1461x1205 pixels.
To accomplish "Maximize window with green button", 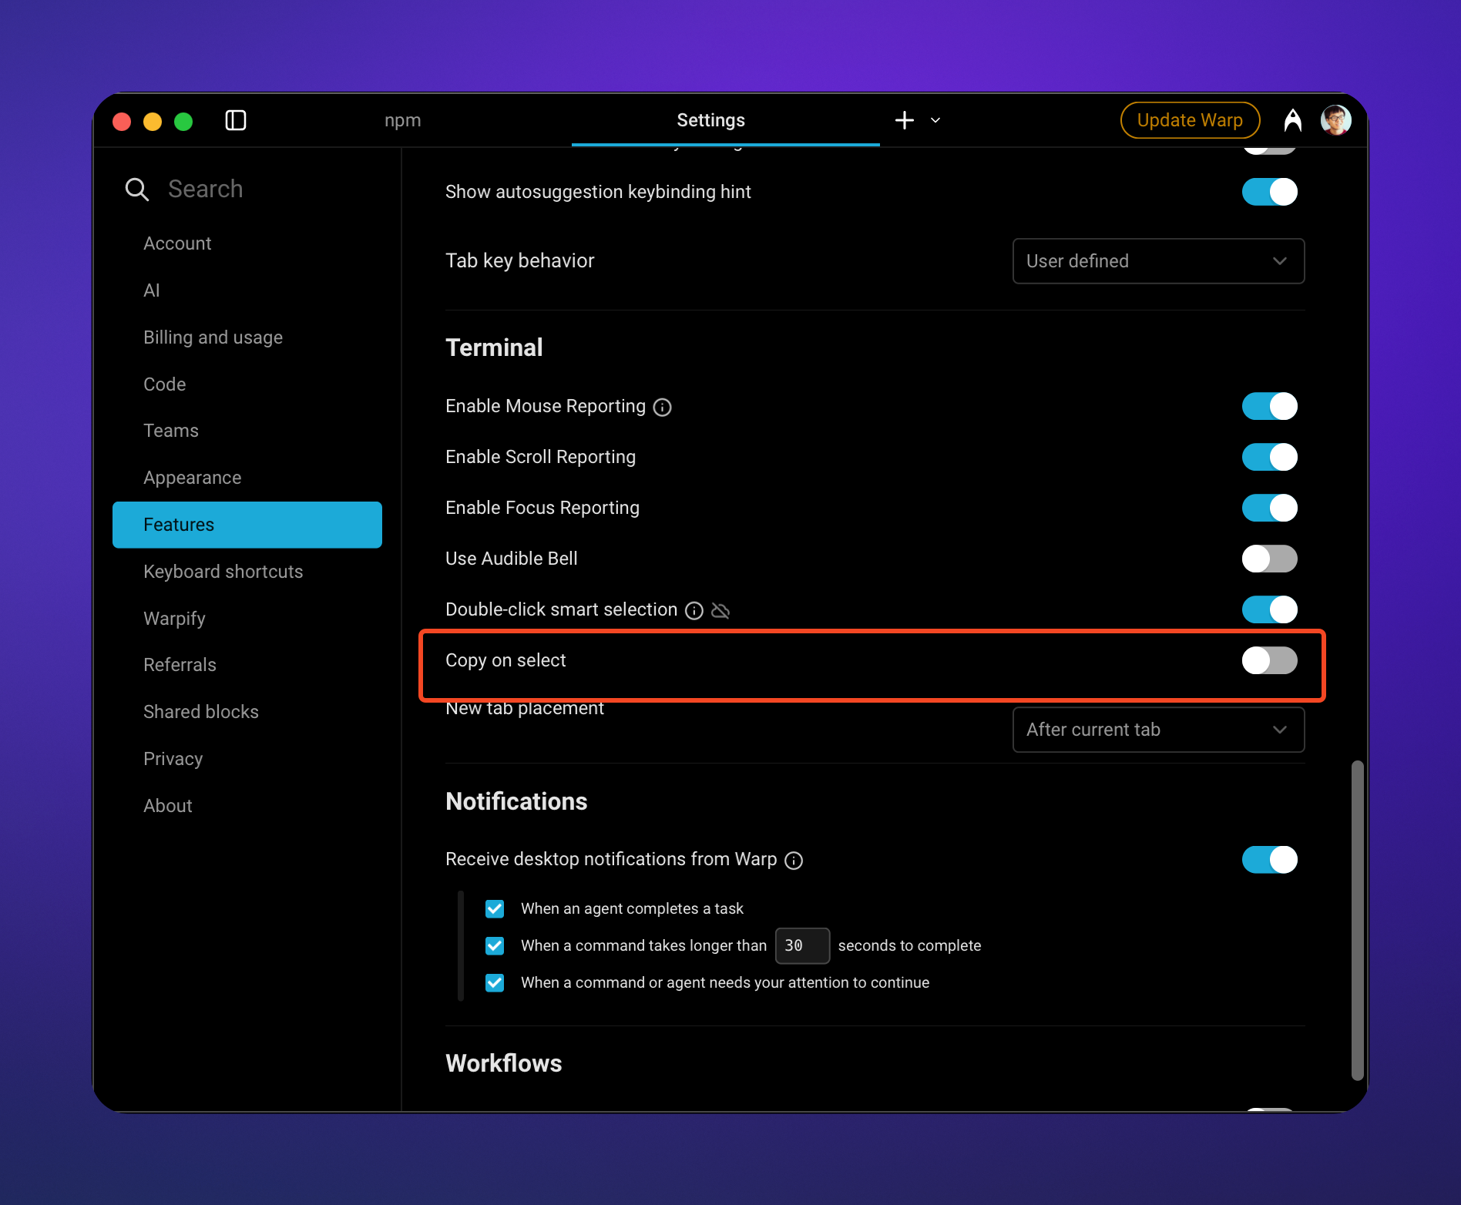I will click(x=183, y=122).
